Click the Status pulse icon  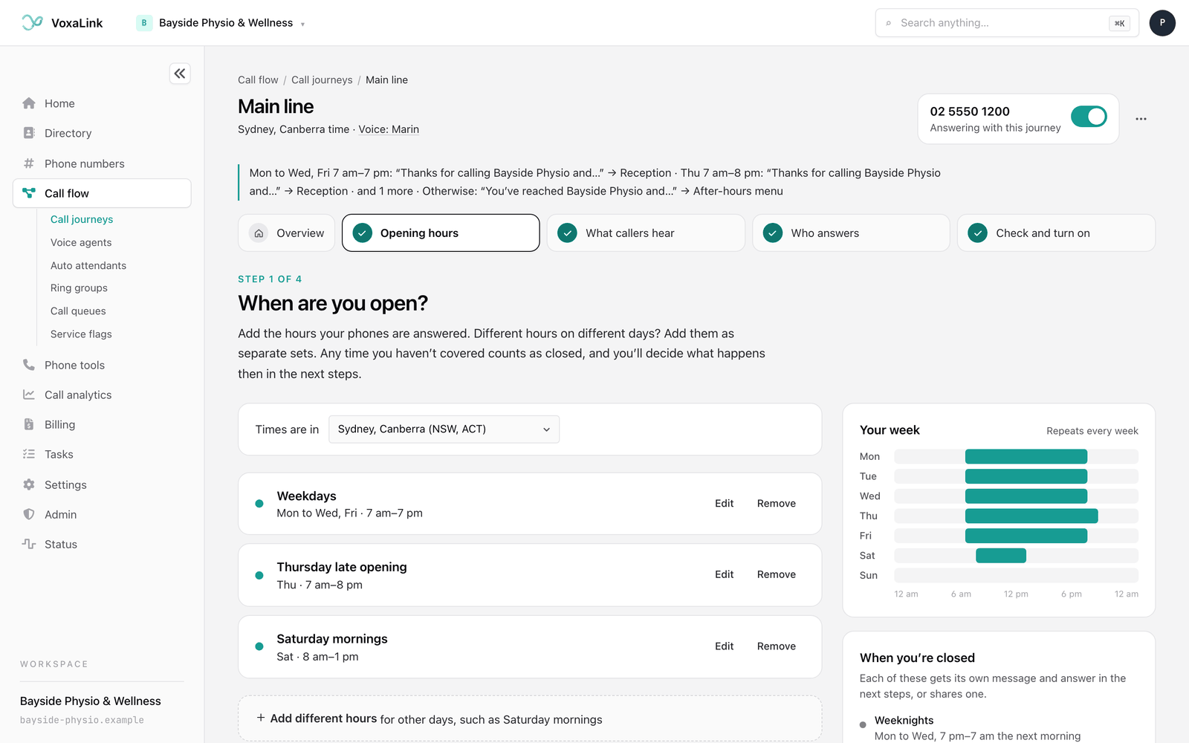click(29, 544)
